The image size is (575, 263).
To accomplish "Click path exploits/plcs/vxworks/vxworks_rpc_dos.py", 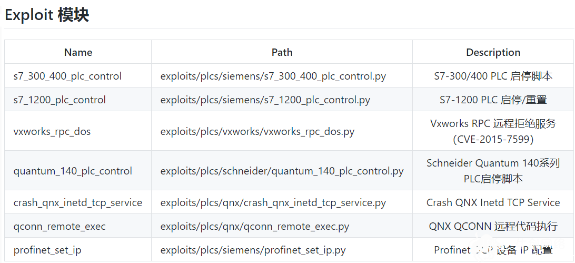I will pyautogui.click(x=257, y=131).
